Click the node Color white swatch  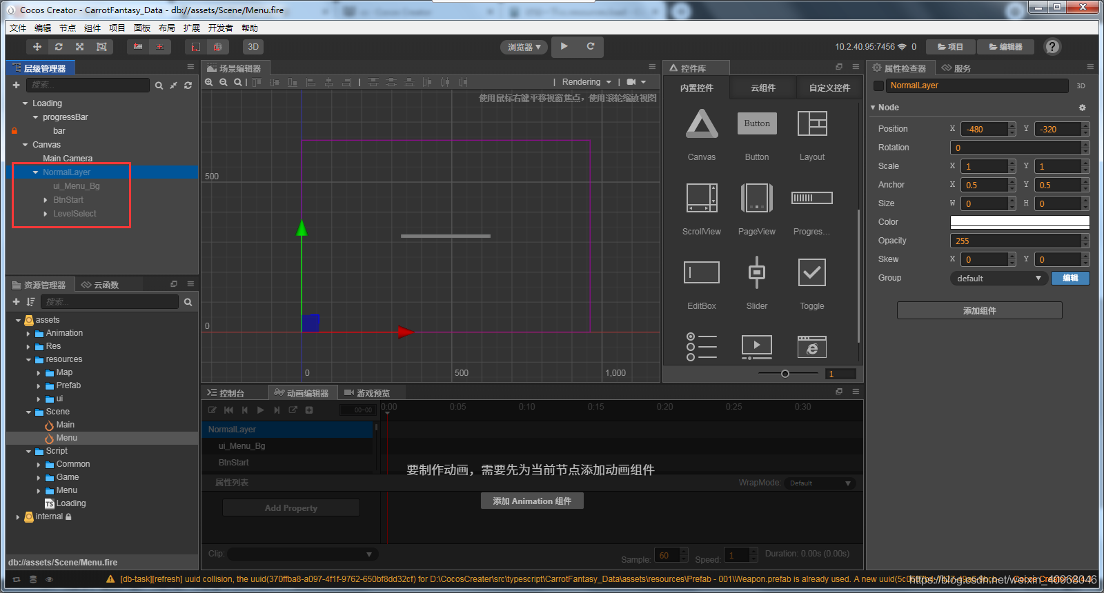(x=1020, y=222)
